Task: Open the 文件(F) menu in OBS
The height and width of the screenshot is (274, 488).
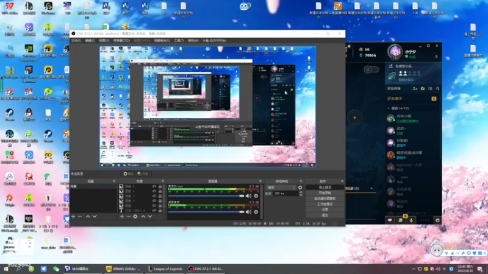Action: [76, 41]
